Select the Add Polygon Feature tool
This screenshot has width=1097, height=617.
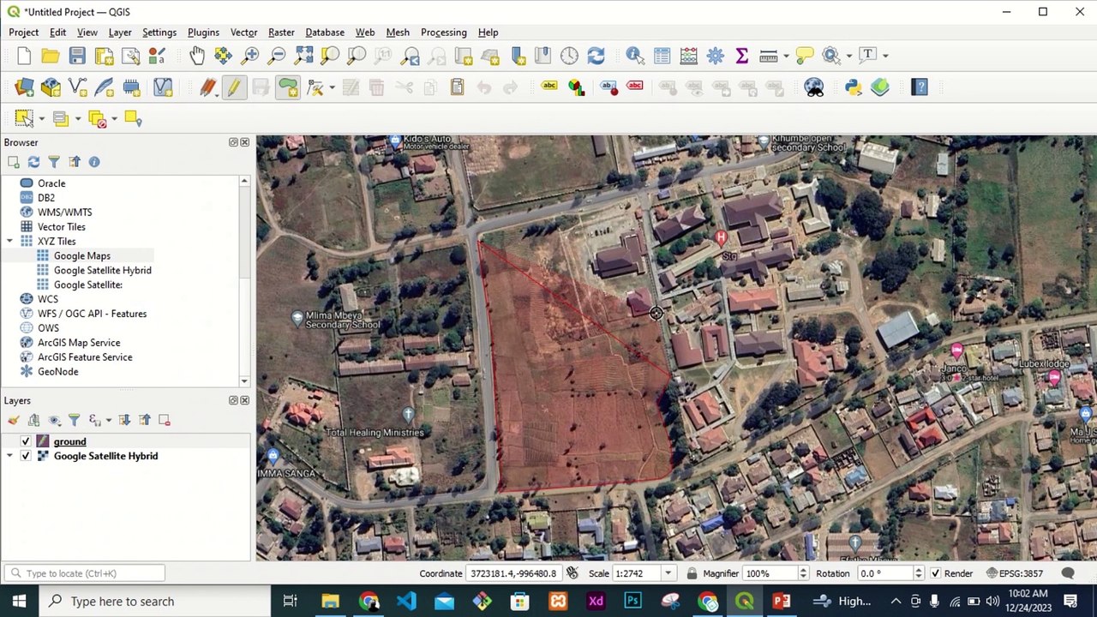[287, 87]
